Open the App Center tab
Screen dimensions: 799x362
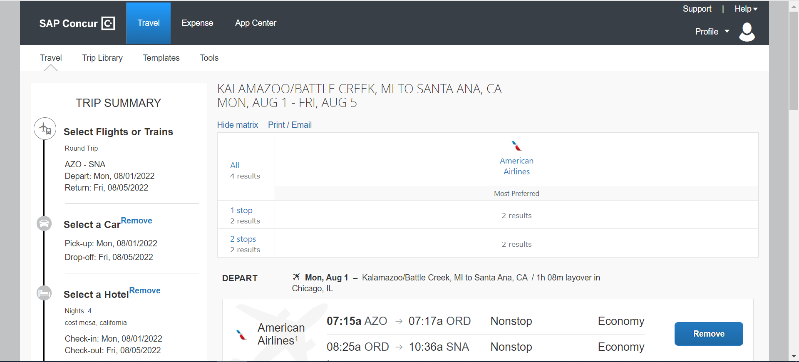click(256, 23)
